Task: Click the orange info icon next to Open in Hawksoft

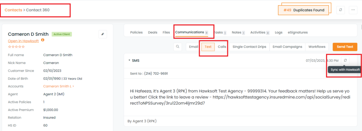Action: (x=42, y=40)
